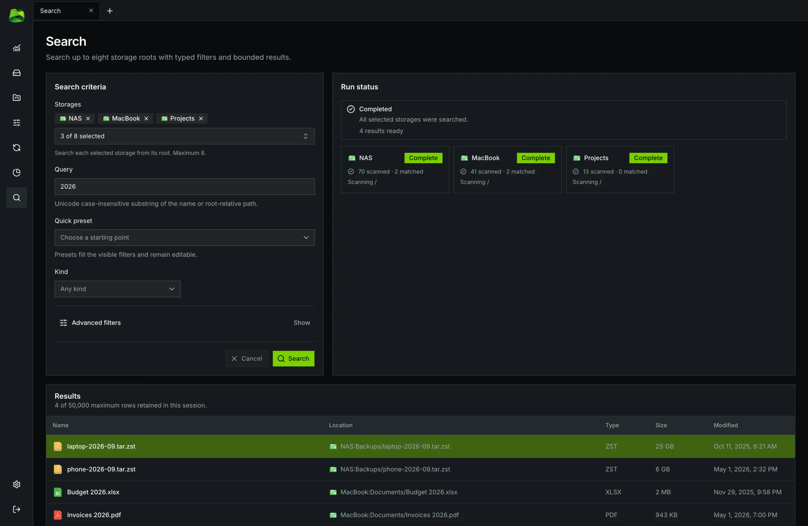Select the Invoices 2026.pdf result
The image size is (808, 526).
pos(420,515)
